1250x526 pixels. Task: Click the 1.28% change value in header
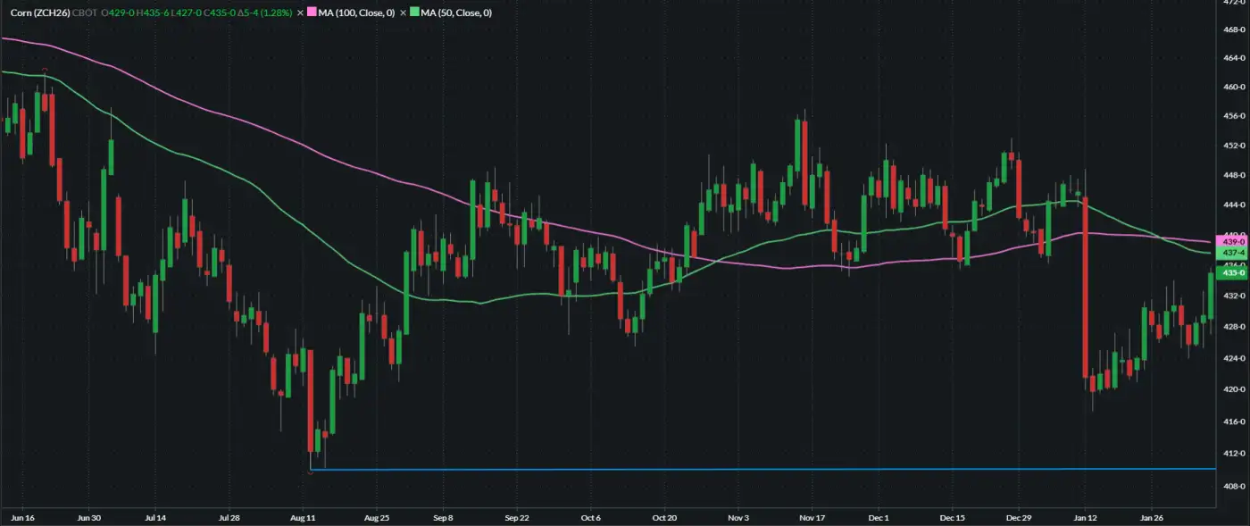click(273, 13)
